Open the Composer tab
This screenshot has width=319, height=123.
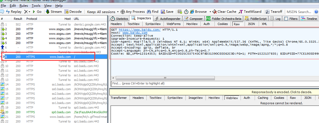coord(193,18)
